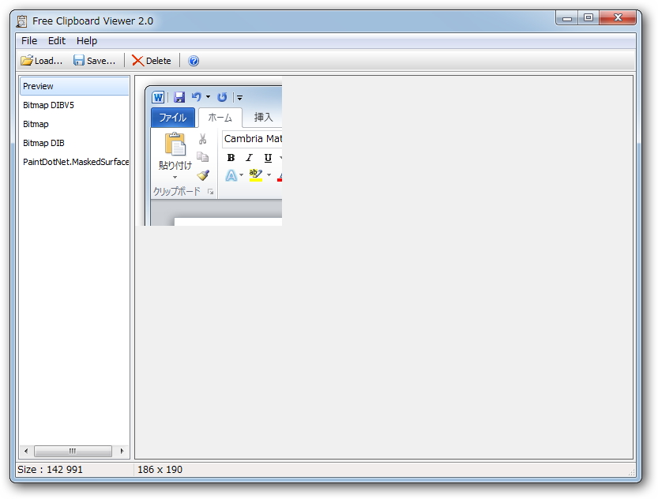
Task: Click the left arrow of the horizontal scrollbar
Action: 25,451
